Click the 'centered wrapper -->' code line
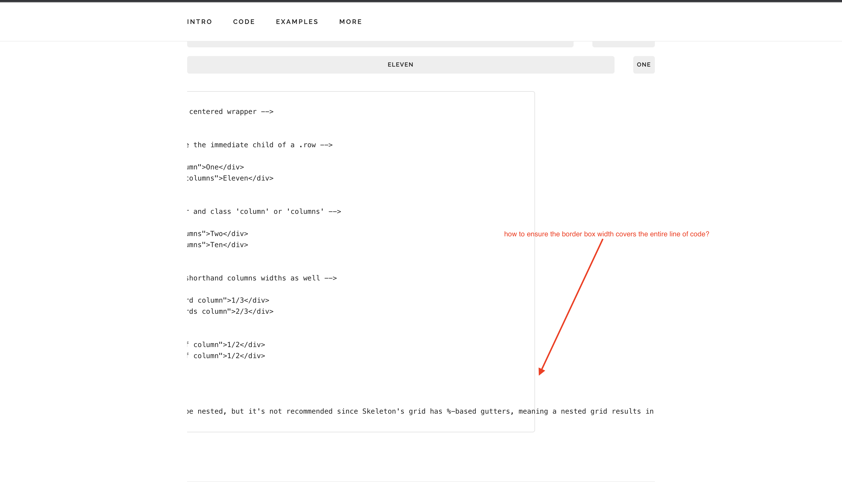 point(231,112)
